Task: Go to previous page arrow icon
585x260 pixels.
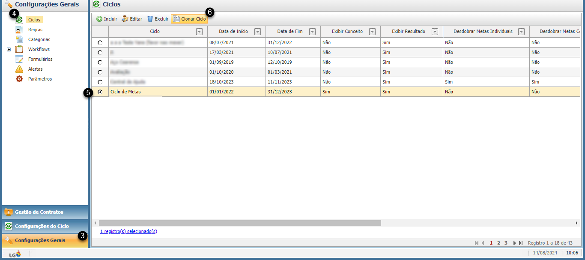Action: click(x=483, y=243)
